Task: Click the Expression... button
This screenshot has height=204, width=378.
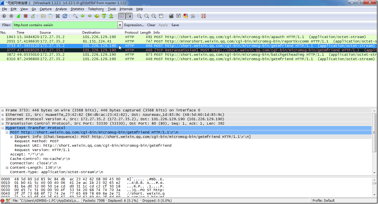Action: pyautogui.click(x=134, y=25)
